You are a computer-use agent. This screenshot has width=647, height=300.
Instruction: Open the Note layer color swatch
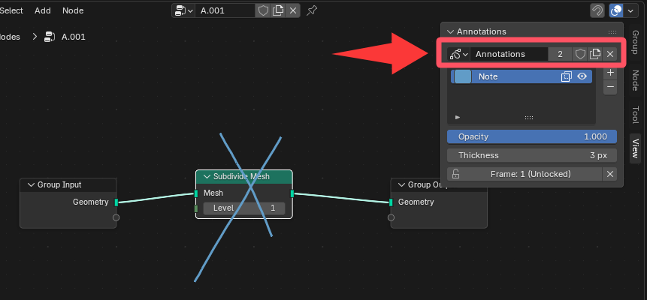463,76
